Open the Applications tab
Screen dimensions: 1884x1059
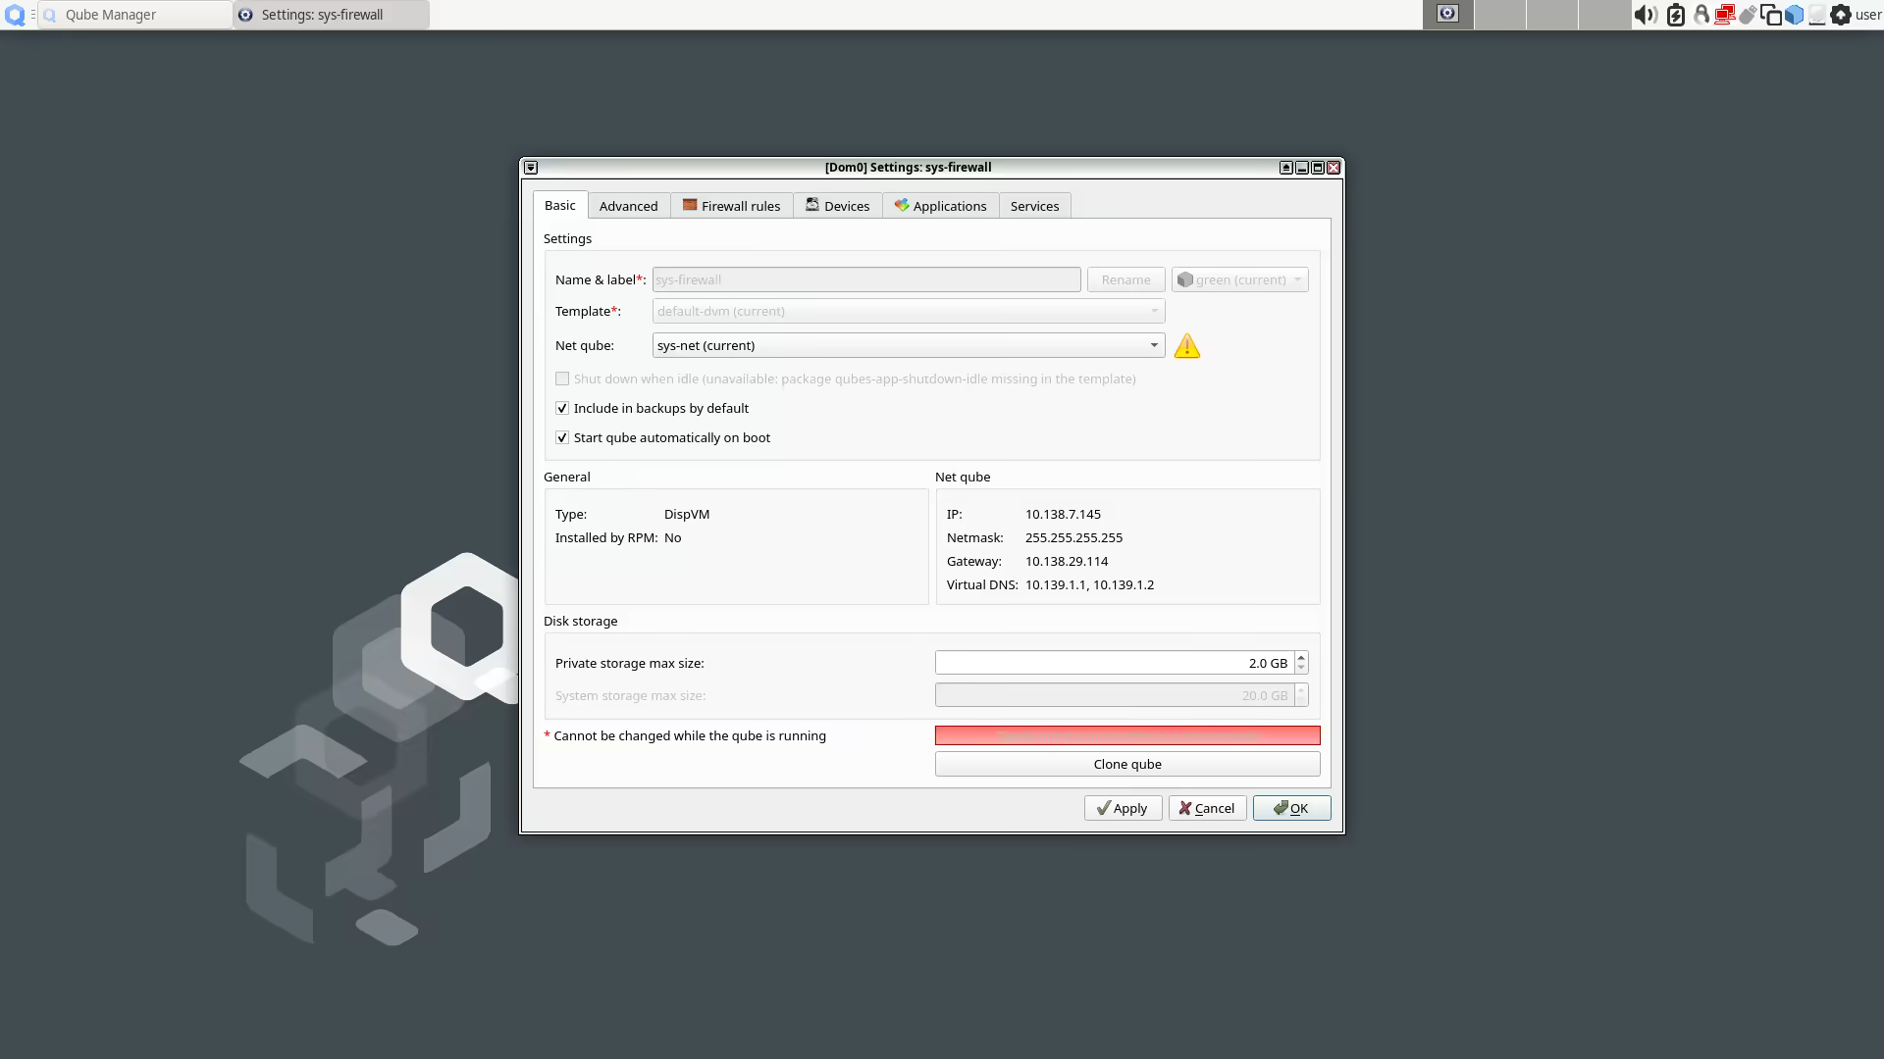click(x=941, y=206)
